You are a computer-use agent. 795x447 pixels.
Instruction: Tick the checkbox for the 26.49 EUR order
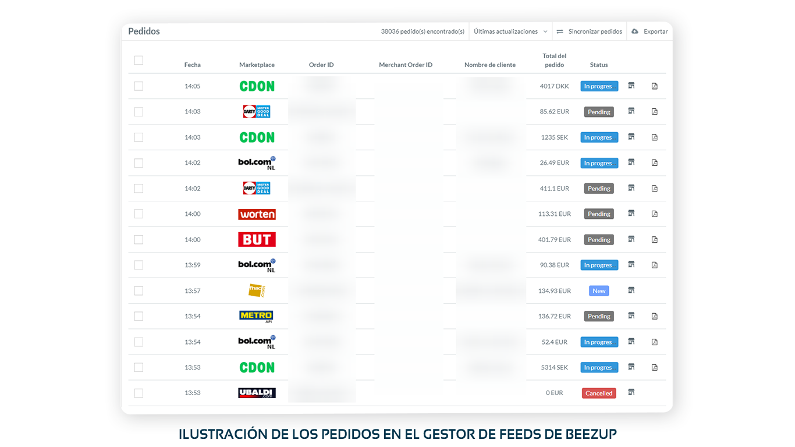tap(139, 163)
